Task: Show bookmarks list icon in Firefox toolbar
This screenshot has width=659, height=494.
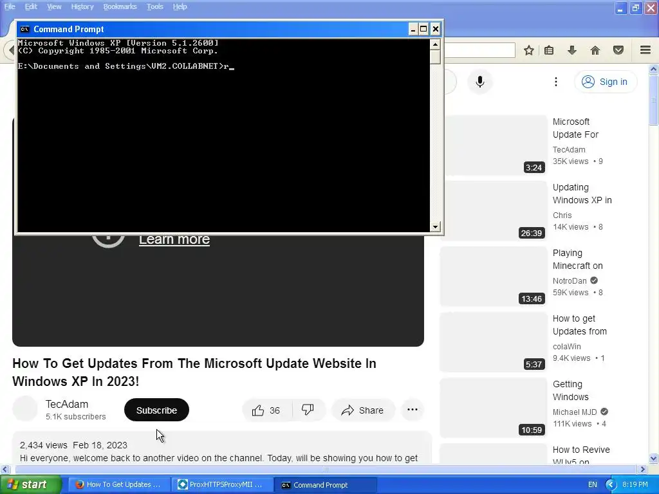Action: tap(549, 50)
